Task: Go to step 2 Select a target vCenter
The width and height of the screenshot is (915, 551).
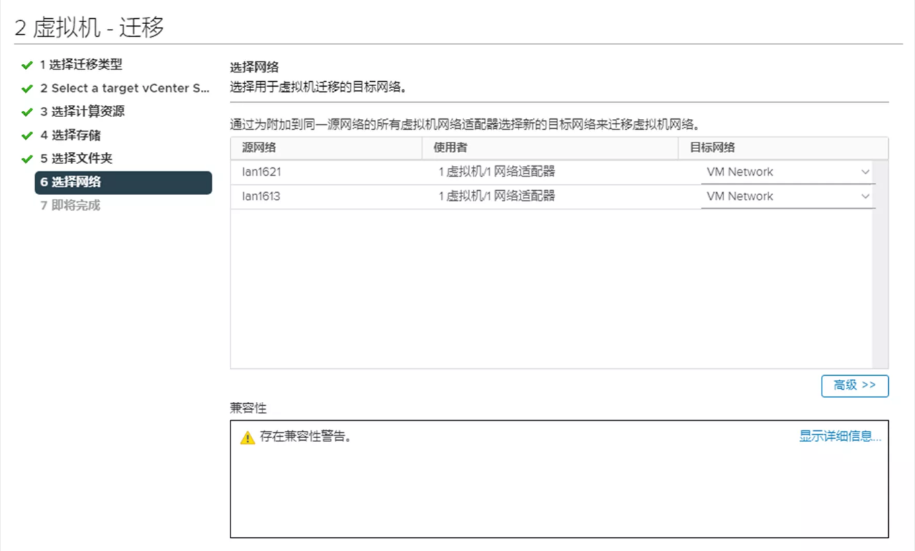Action: 124,89
